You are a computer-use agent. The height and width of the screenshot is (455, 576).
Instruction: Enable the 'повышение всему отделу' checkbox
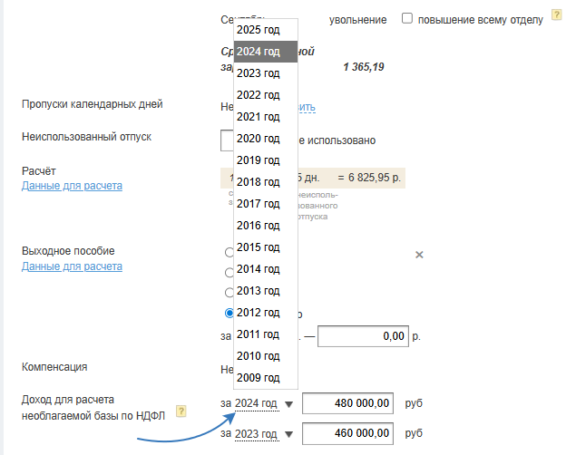(407, 18)
